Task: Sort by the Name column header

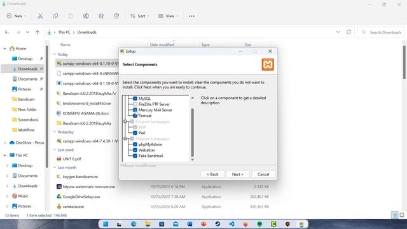Action: point(66,45)
